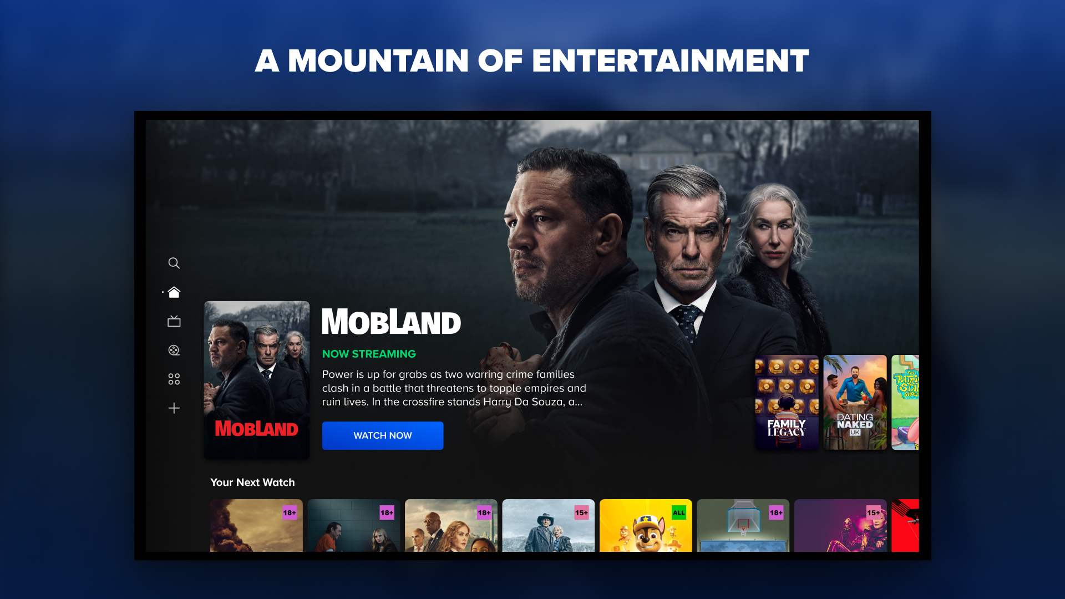Open the prison visit scene tile
The image size is (1065, 599).
[354, 525]
